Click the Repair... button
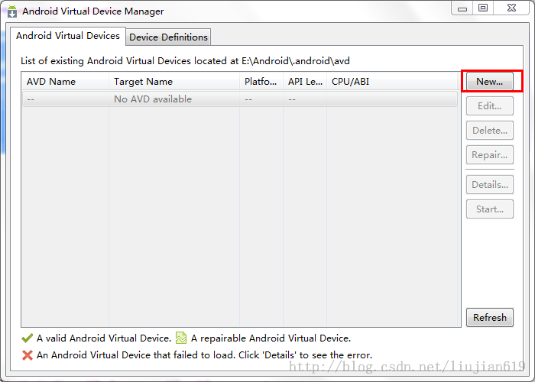Viewport: 535px width, 382px height. pos(490,155)
